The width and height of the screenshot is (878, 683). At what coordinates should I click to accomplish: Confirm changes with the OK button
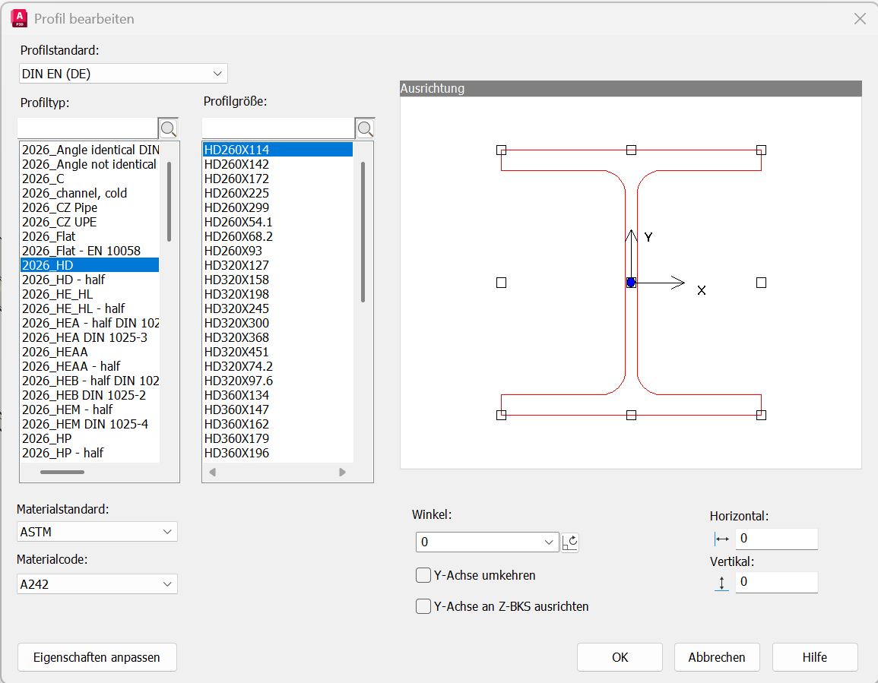(x=620, y=657)
